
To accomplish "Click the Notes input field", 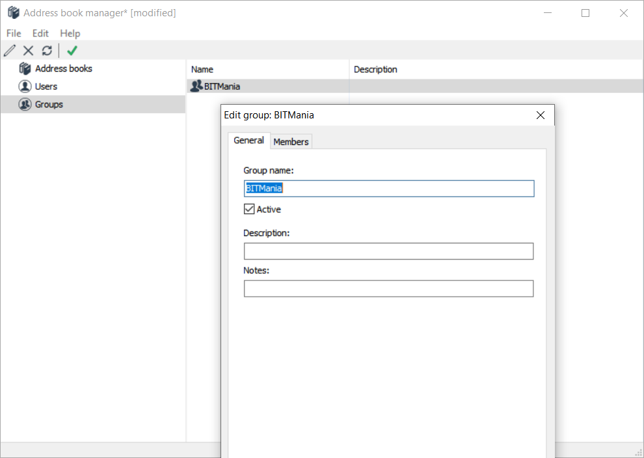I will [388, 288].
